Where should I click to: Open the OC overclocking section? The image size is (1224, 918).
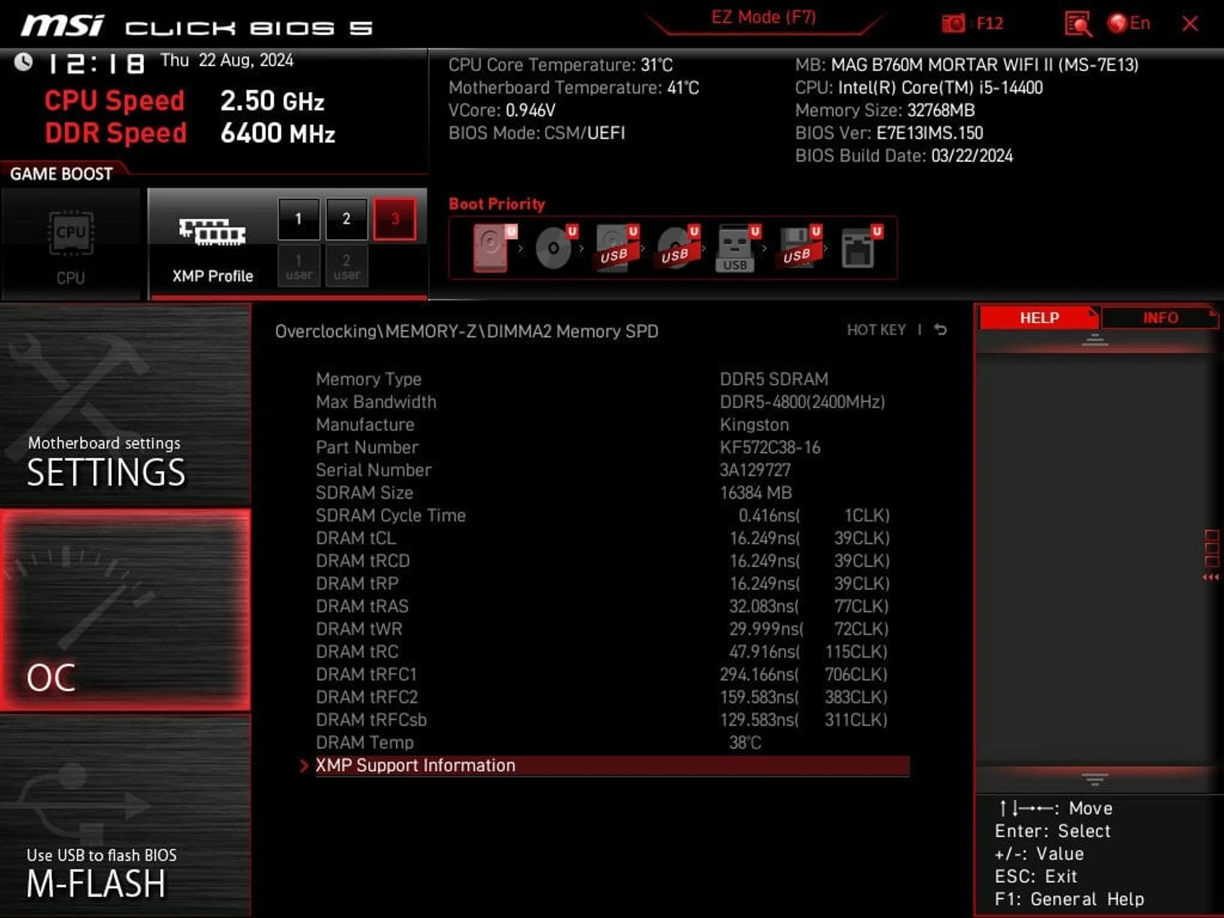coord(126,610)
